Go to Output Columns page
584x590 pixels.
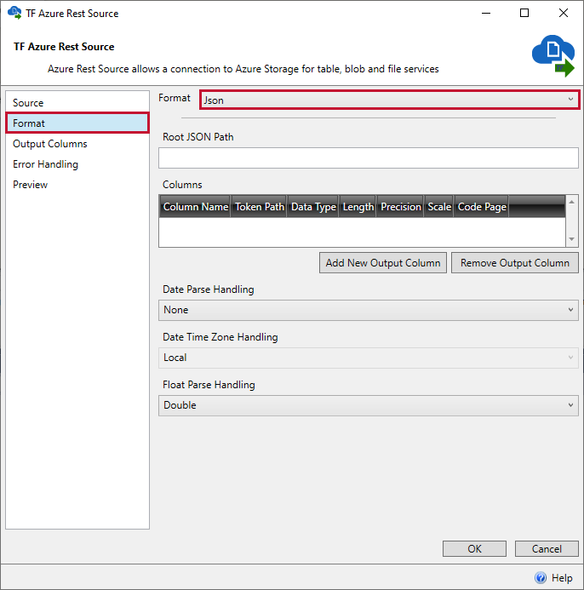[x=77, y=144]
